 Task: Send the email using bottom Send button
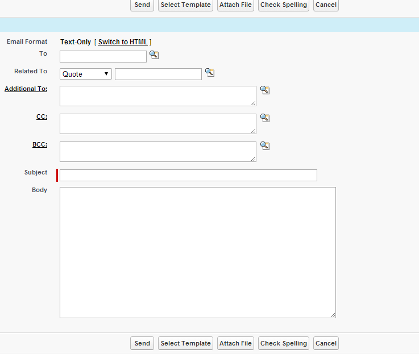point(142,343)
